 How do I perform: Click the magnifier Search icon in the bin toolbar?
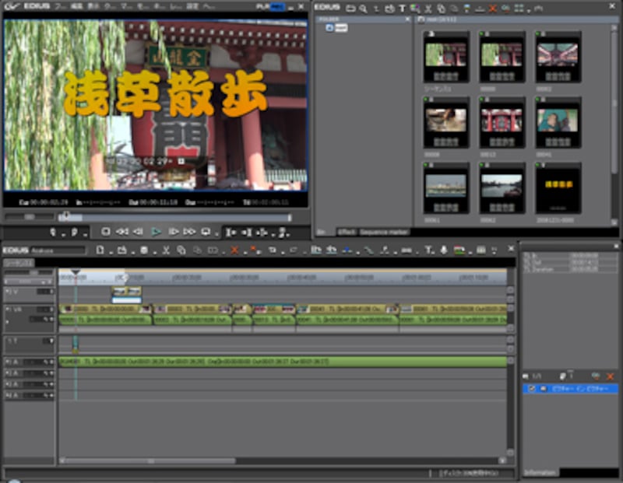pyautogui.click(x=364, y=7)
